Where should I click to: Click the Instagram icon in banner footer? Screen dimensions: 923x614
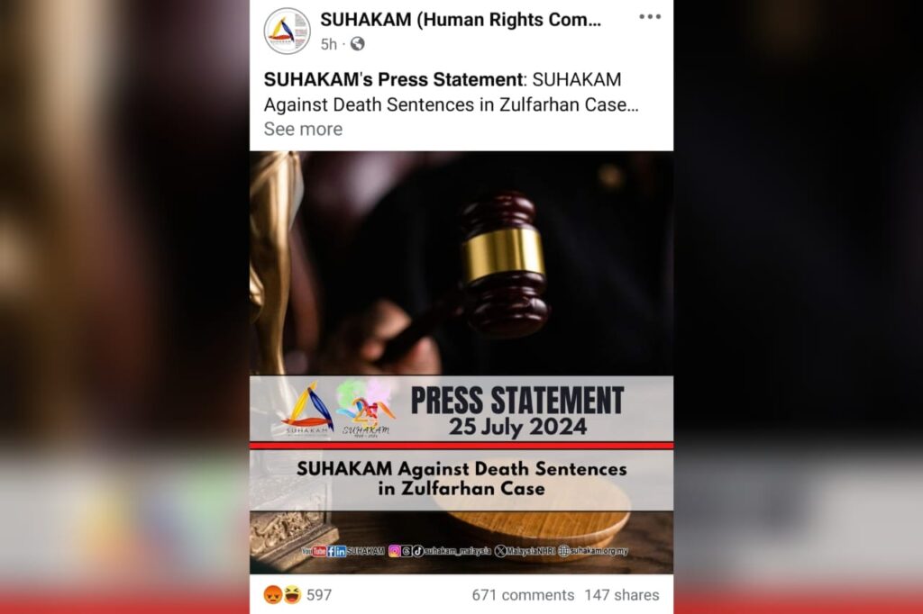tap(395, 551)
